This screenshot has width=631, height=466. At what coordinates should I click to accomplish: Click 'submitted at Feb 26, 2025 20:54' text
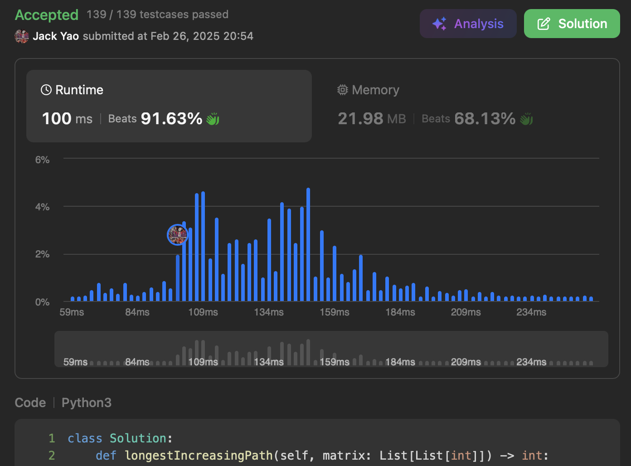click(x=168, y=36)
